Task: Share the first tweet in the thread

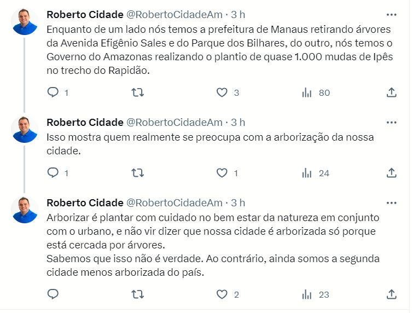Action: [391, 92]
